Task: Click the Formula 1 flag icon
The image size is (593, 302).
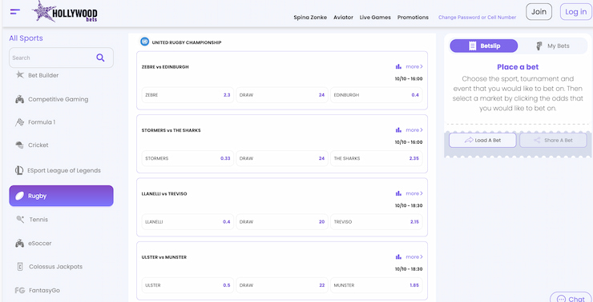Action: (x=20, y=122)
